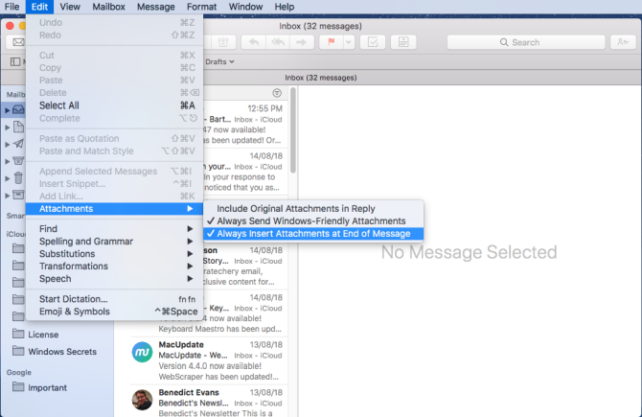The image size is (642, 417).
Task: Click the message list filter icon
Action: pos(277,93)
